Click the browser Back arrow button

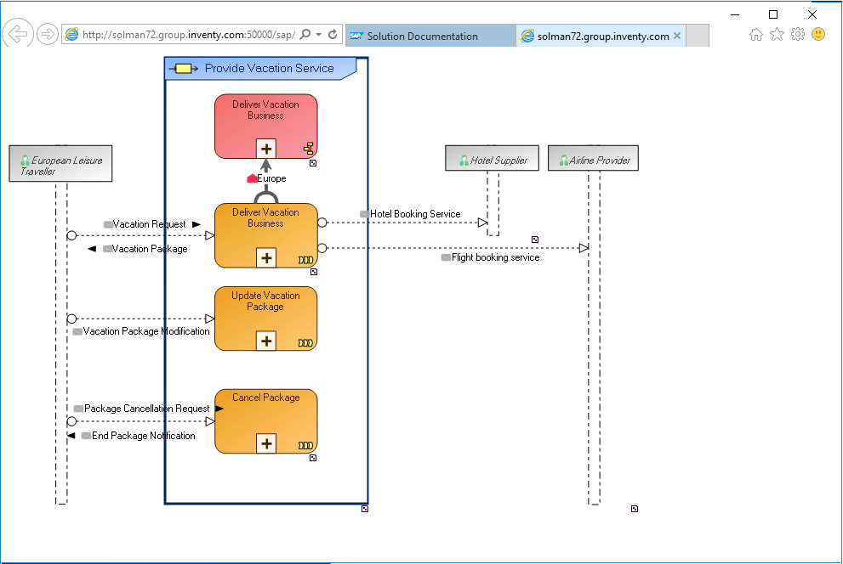click(x=17, y=34)
